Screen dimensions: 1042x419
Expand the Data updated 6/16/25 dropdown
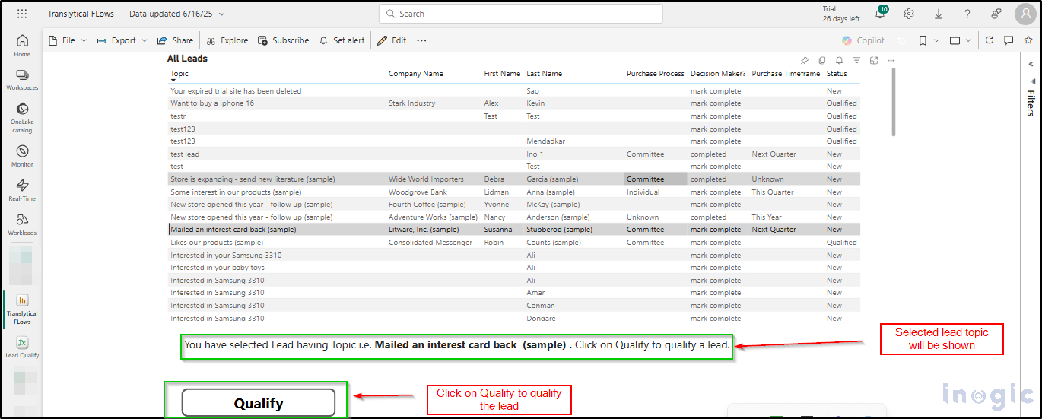(176, 14)
